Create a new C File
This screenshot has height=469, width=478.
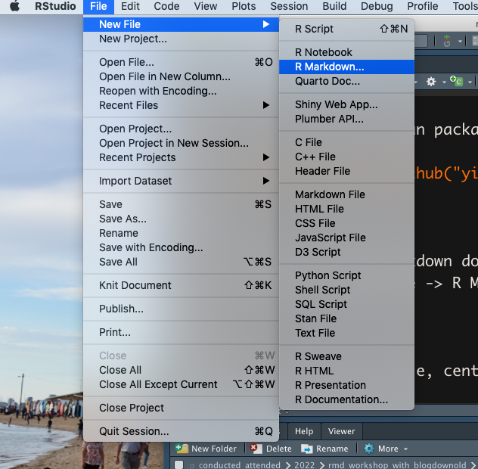coord(346,142)
